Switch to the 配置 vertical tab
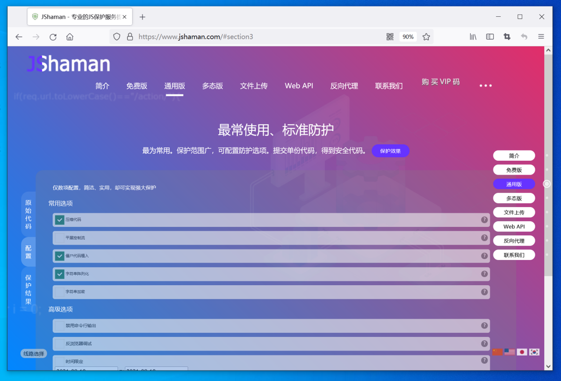 pos(28,252)
